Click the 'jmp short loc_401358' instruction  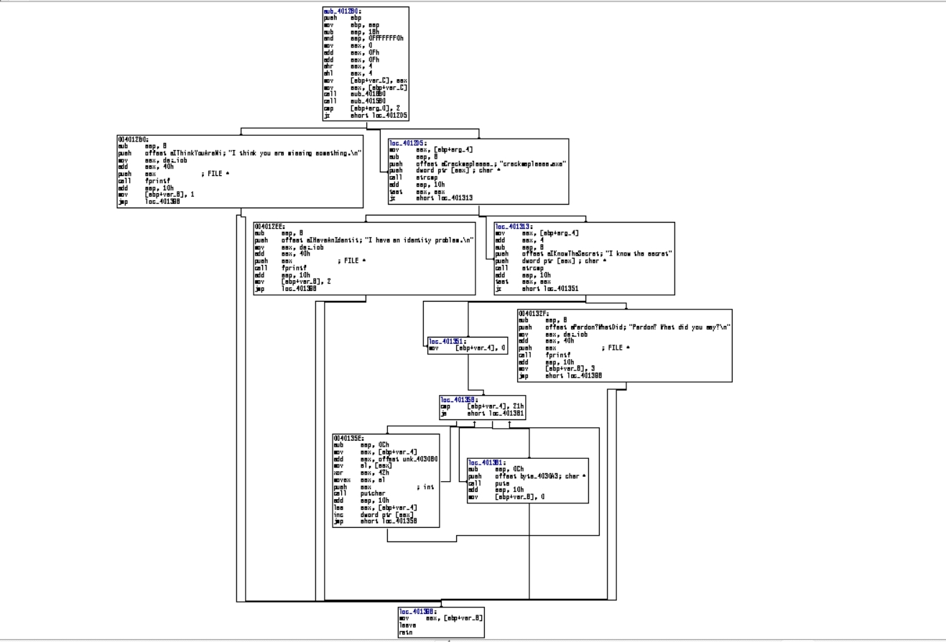[375, 521]
